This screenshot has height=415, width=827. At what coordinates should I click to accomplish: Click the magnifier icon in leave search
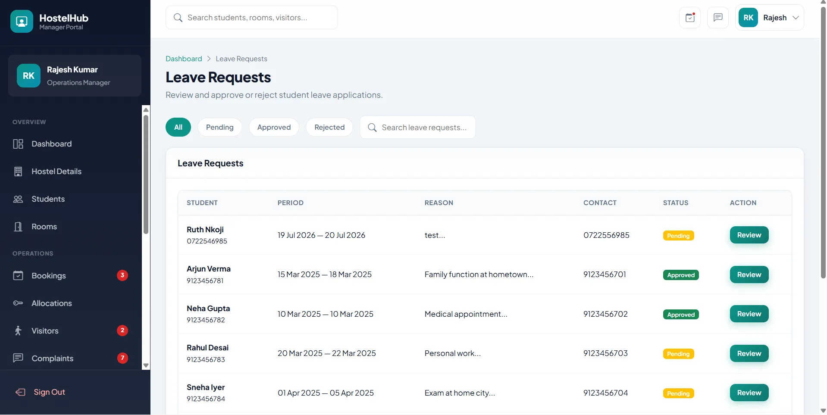tap(372, 128)
